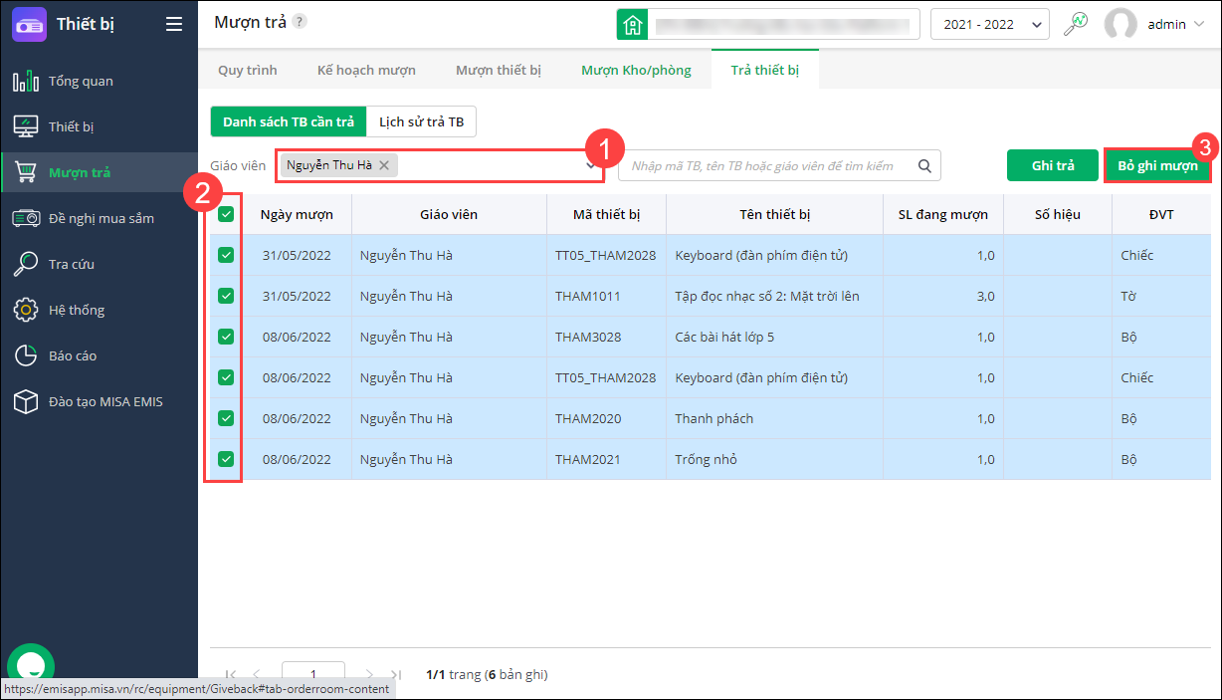The width and height of the screenshot is (1222, 700).
Task: Uncheck the THAM1011 row checkbox
Action: point(226,296)
